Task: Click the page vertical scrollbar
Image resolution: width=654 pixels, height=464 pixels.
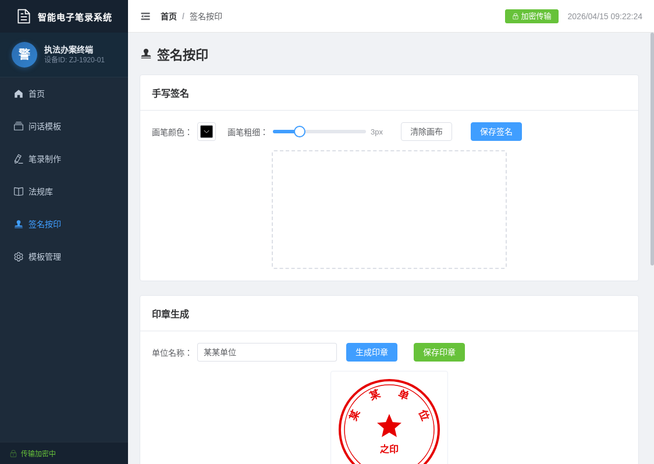Action: point(652,149)
